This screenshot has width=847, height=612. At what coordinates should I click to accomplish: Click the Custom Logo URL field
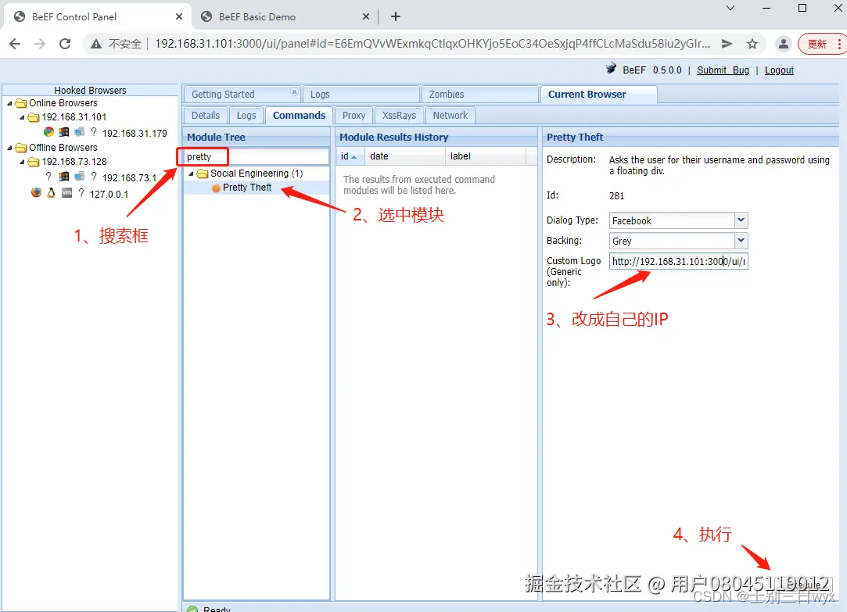point(679,261)
